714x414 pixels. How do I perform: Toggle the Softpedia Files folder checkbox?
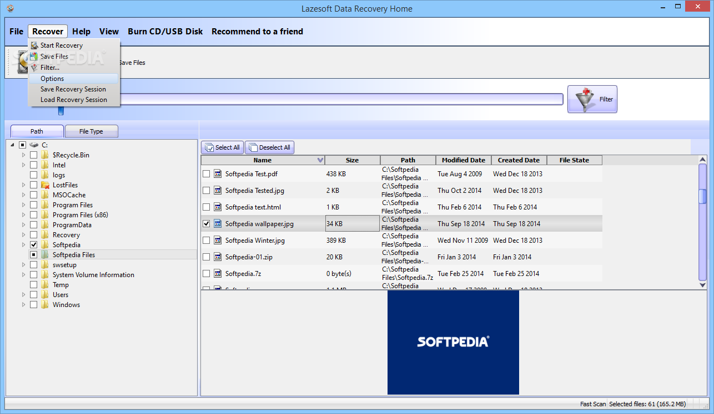[x=34, y=255]
